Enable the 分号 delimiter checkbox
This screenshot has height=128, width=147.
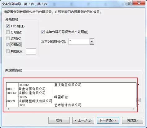point(8,32)
